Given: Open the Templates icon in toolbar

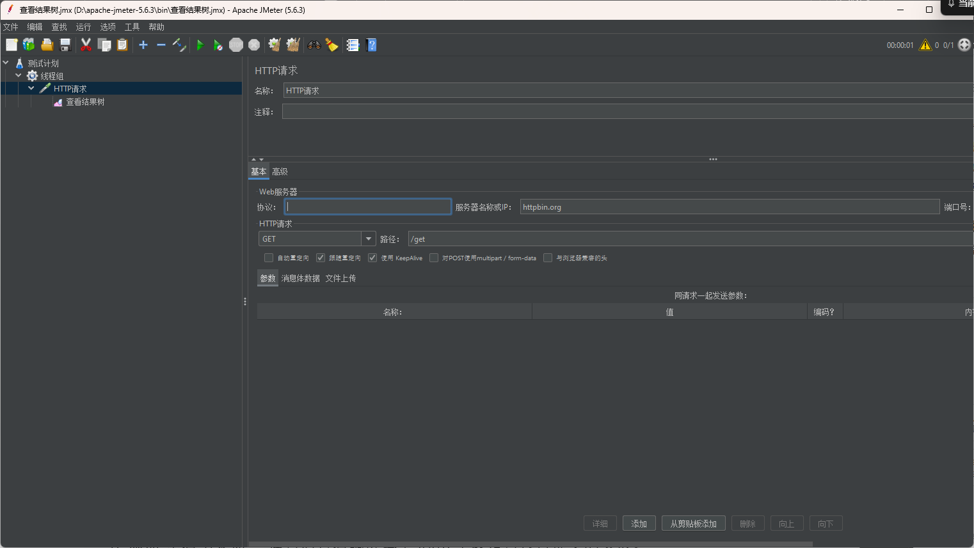Looking at the screenshot, I should point(29,45).
